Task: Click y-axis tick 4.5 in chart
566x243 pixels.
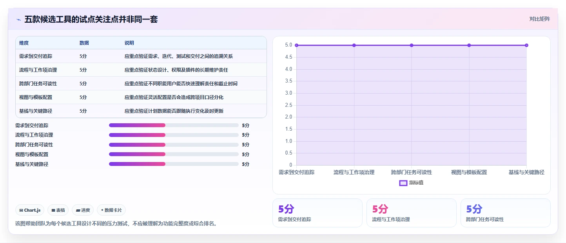Action: point(288,57)
